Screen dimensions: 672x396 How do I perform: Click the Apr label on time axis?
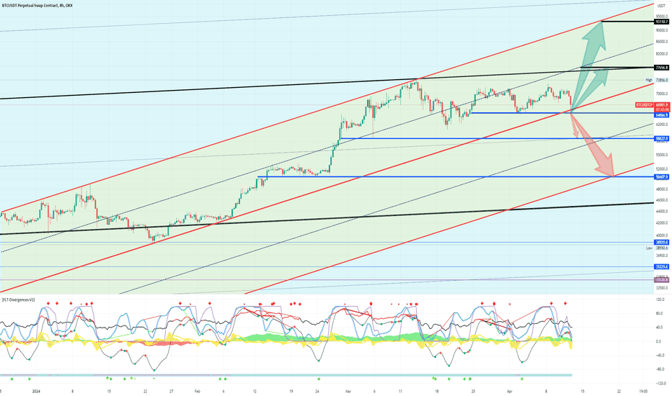tap(510, 391)
